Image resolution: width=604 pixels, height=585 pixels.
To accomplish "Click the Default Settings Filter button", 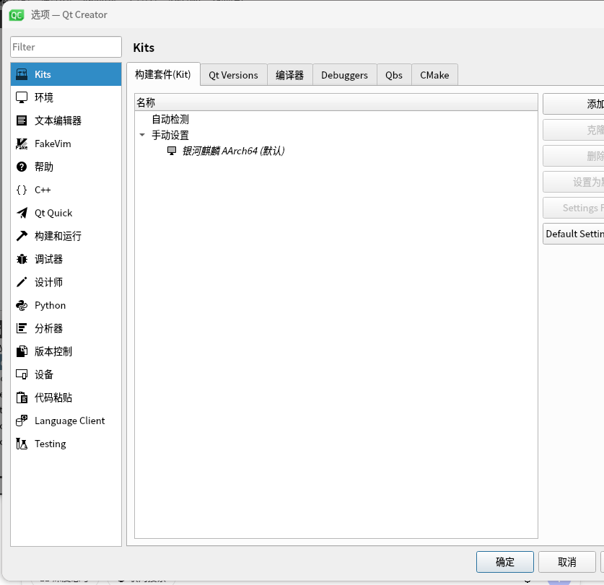I will tap(574, 234).
